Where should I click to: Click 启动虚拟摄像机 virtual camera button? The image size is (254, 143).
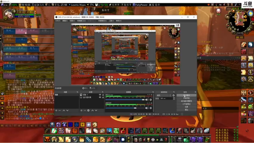click(x=186, y=101)
